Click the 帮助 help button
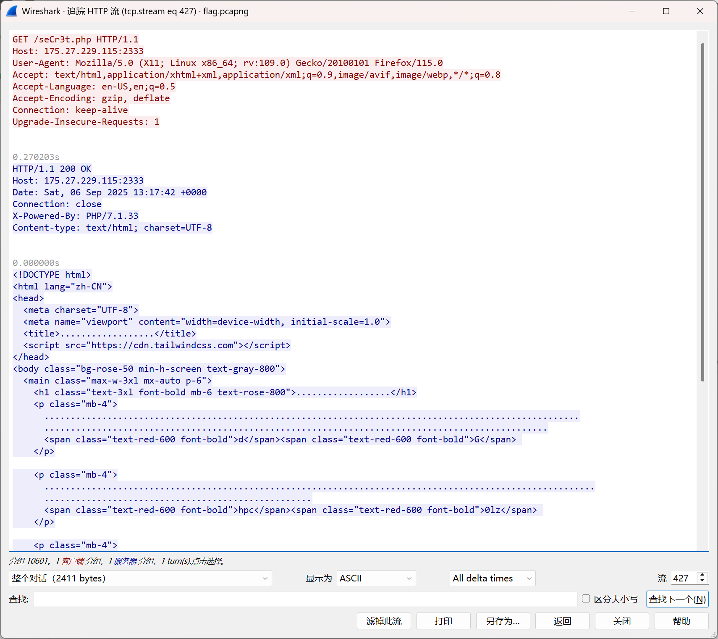The width and height of the screenshot is (718, 639). point(681,621)
